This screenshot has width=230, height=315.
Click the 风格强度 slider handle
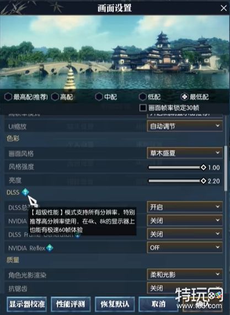pos(204,167)
